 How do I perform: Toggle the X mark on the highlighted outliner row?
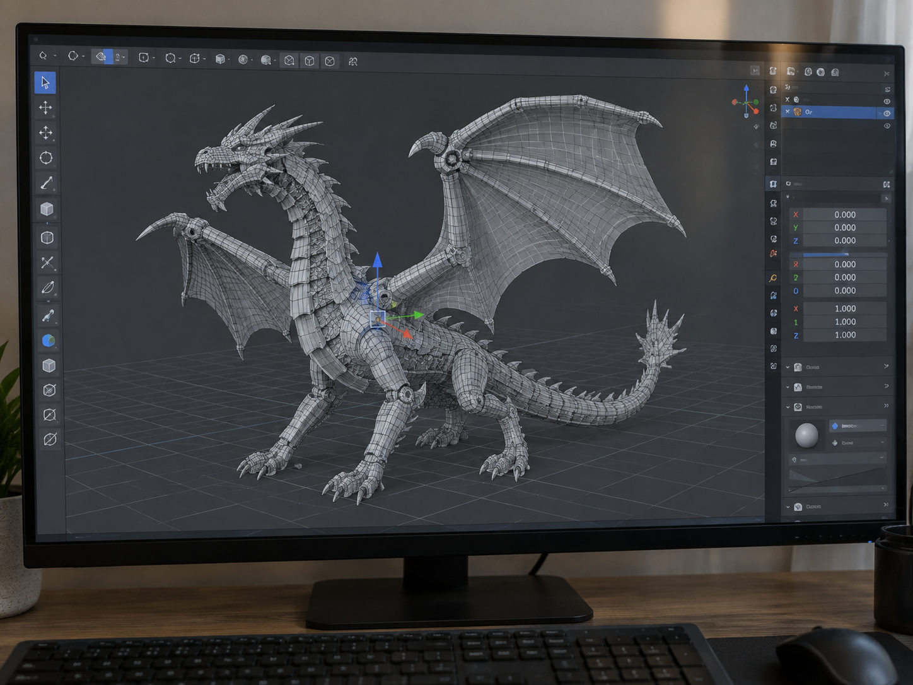788,112
